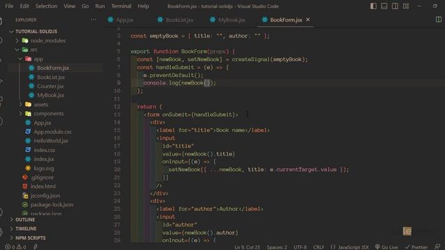Image resolution: width=445 pixels, height=250 pixels.
Task: Click Ln 9, Col 25 status item
Action: 248,247
